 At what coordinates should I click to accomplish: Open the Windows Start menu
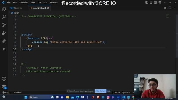[x=26, y=97]
